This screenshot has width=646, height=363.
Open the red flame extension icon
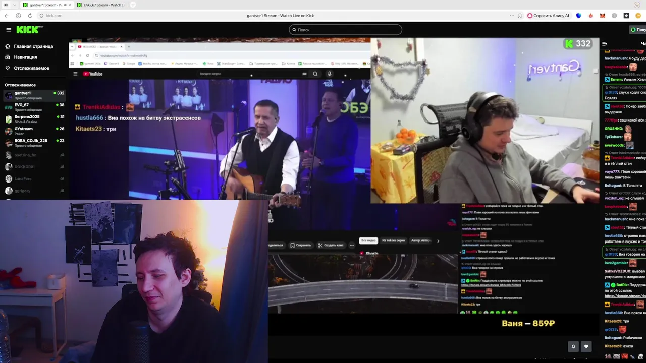point(590,16)
